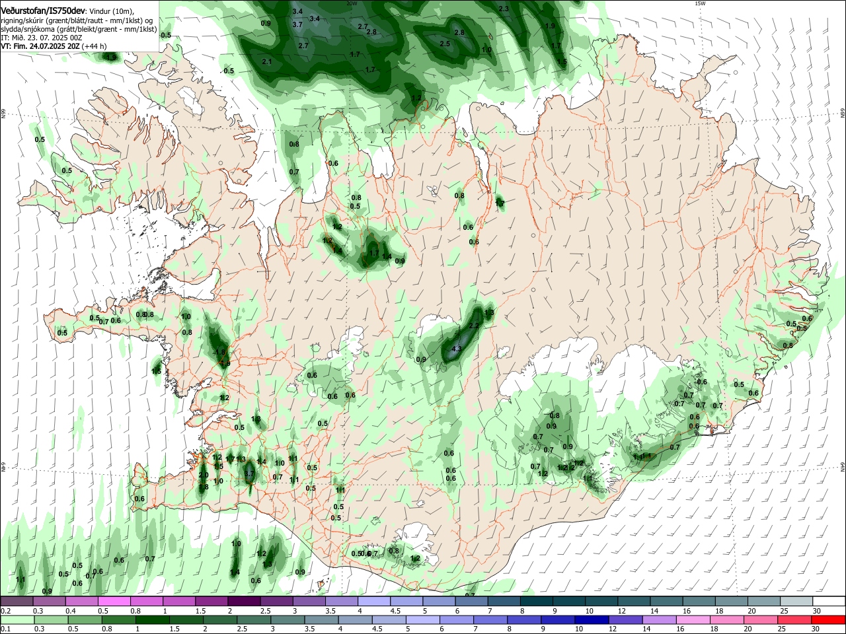Pick the dusky mauve swatch starting at 0.2 in the upper legend row
The image size is (846, 634).
coord(17,602)
